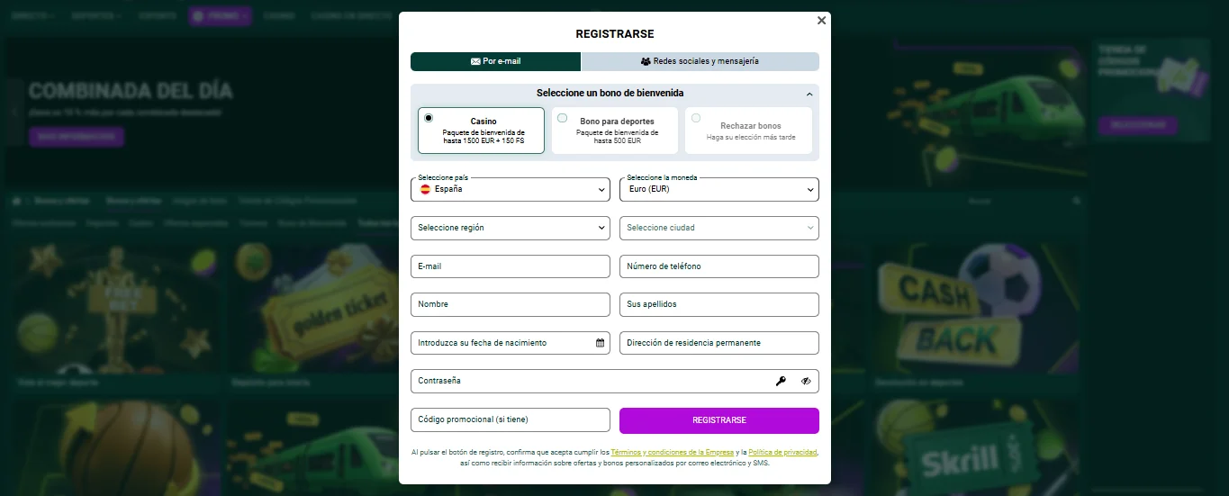
Task: Focus the Código promocional field
Action: pos(511,419)
